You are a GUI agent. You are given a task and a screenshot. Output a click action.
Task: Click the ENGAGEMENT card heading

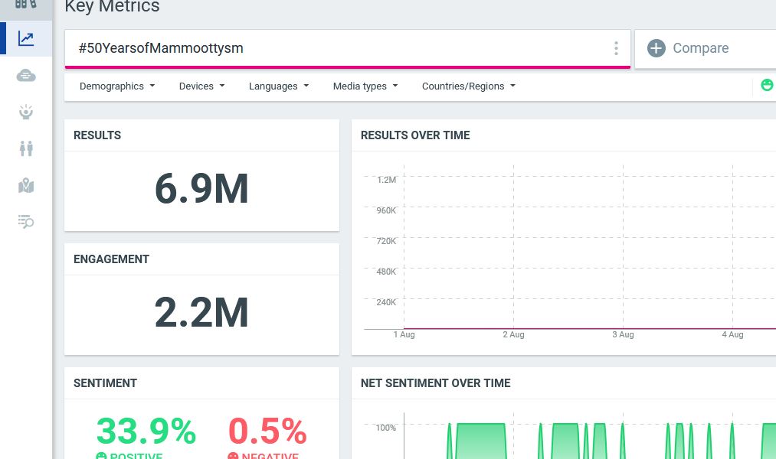tap(111, 259)
